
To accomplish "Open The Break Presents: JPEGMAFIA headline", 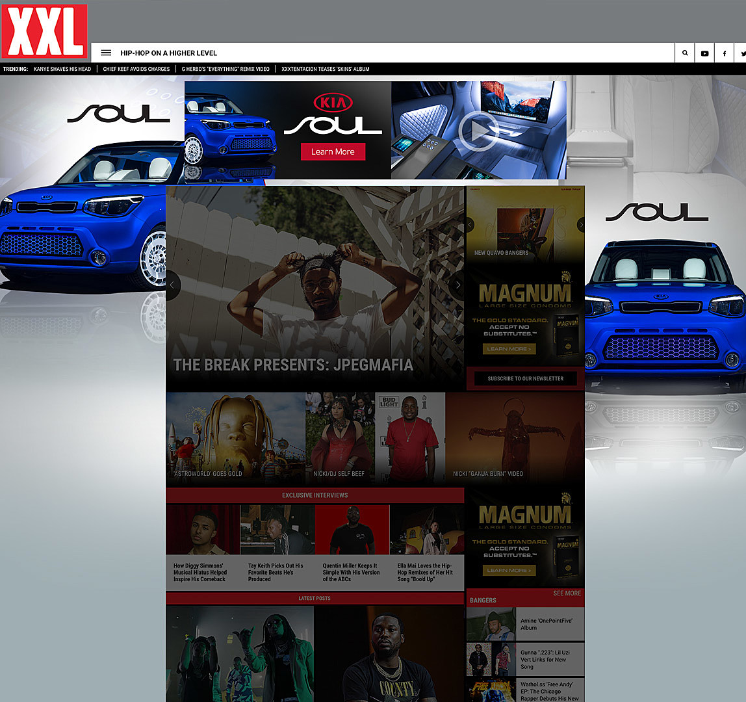I will click(293, 365).
